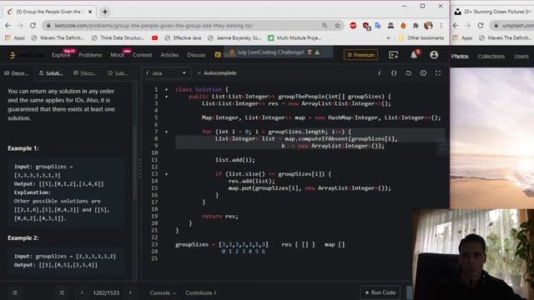Collapse the for loop fold arrow
Screen dimensions: 534x300
167,132
